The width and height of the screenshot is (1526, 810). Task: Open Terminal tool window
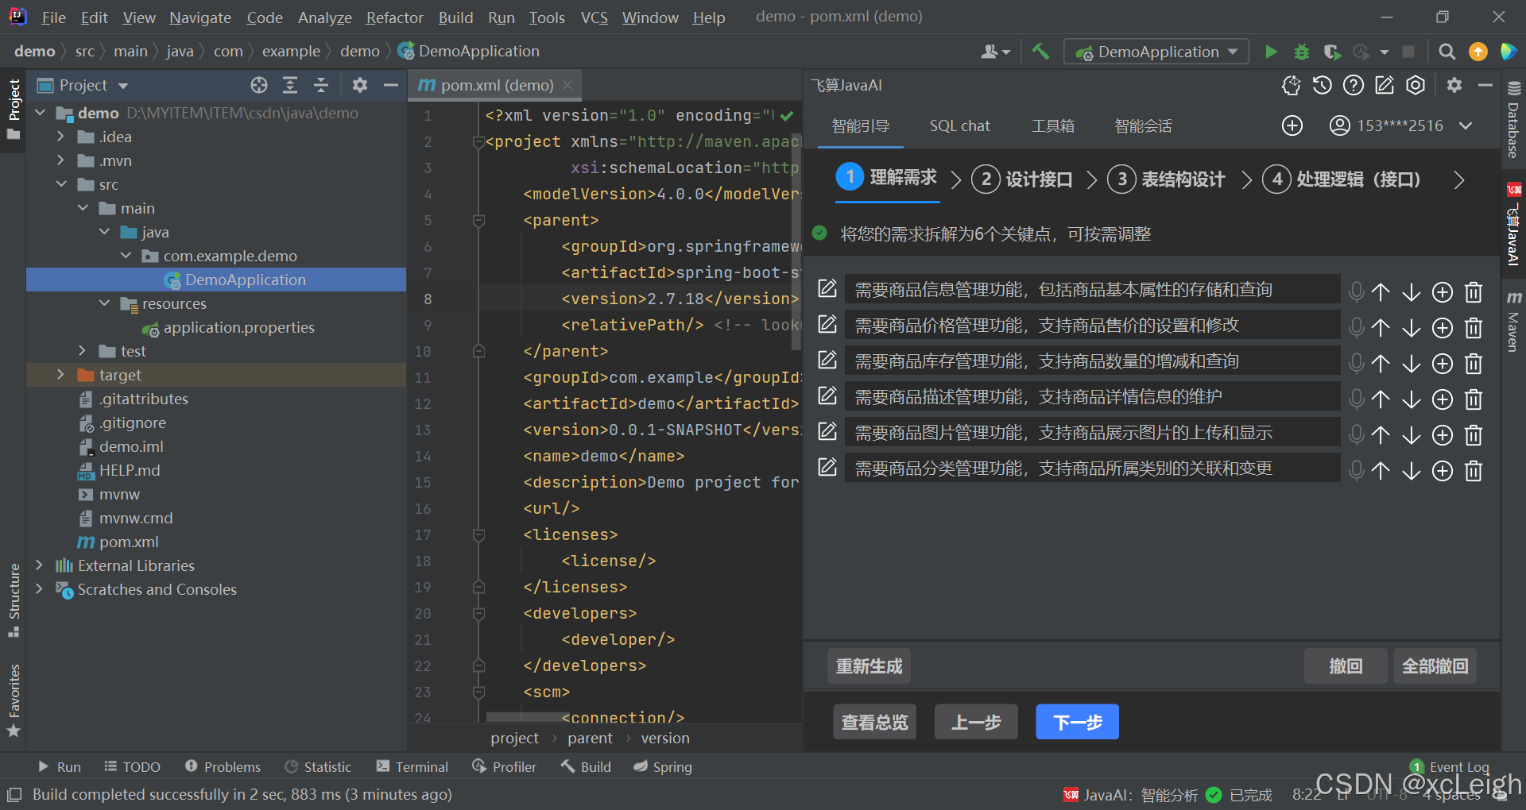click(412, 766)
